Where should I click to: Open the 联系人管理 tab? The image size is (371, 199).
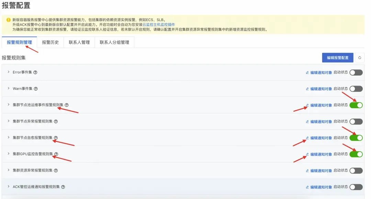(79, 42)
